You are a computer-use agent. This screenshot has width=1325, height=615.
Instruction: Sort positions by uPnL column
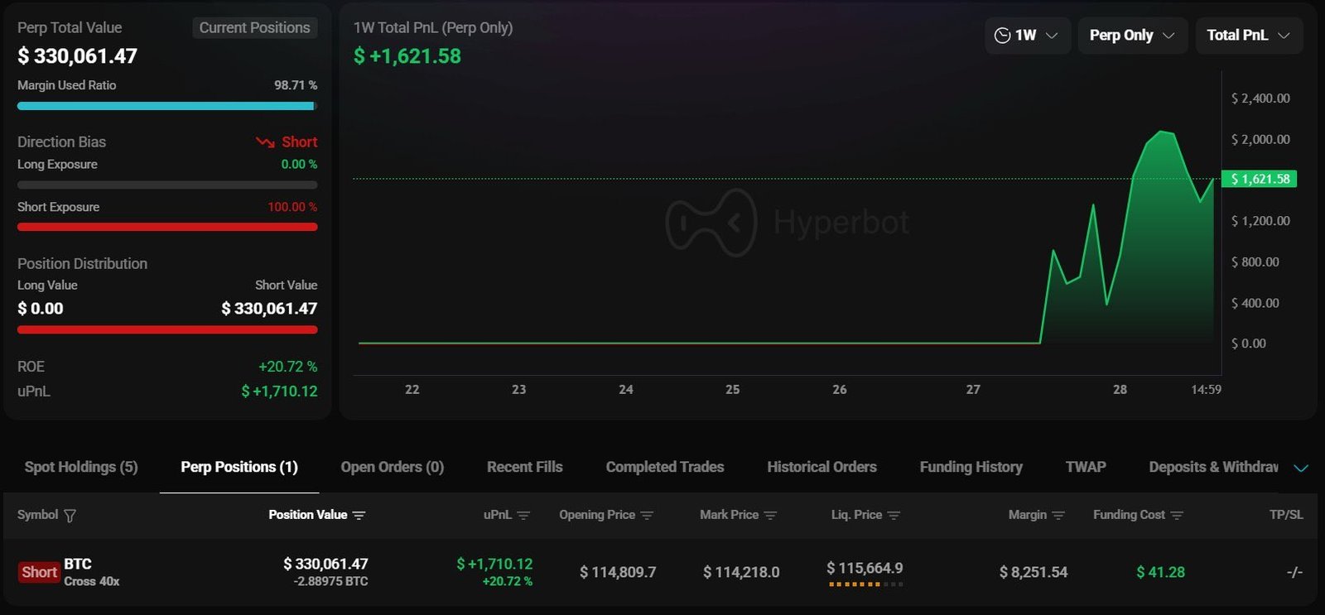526,515
